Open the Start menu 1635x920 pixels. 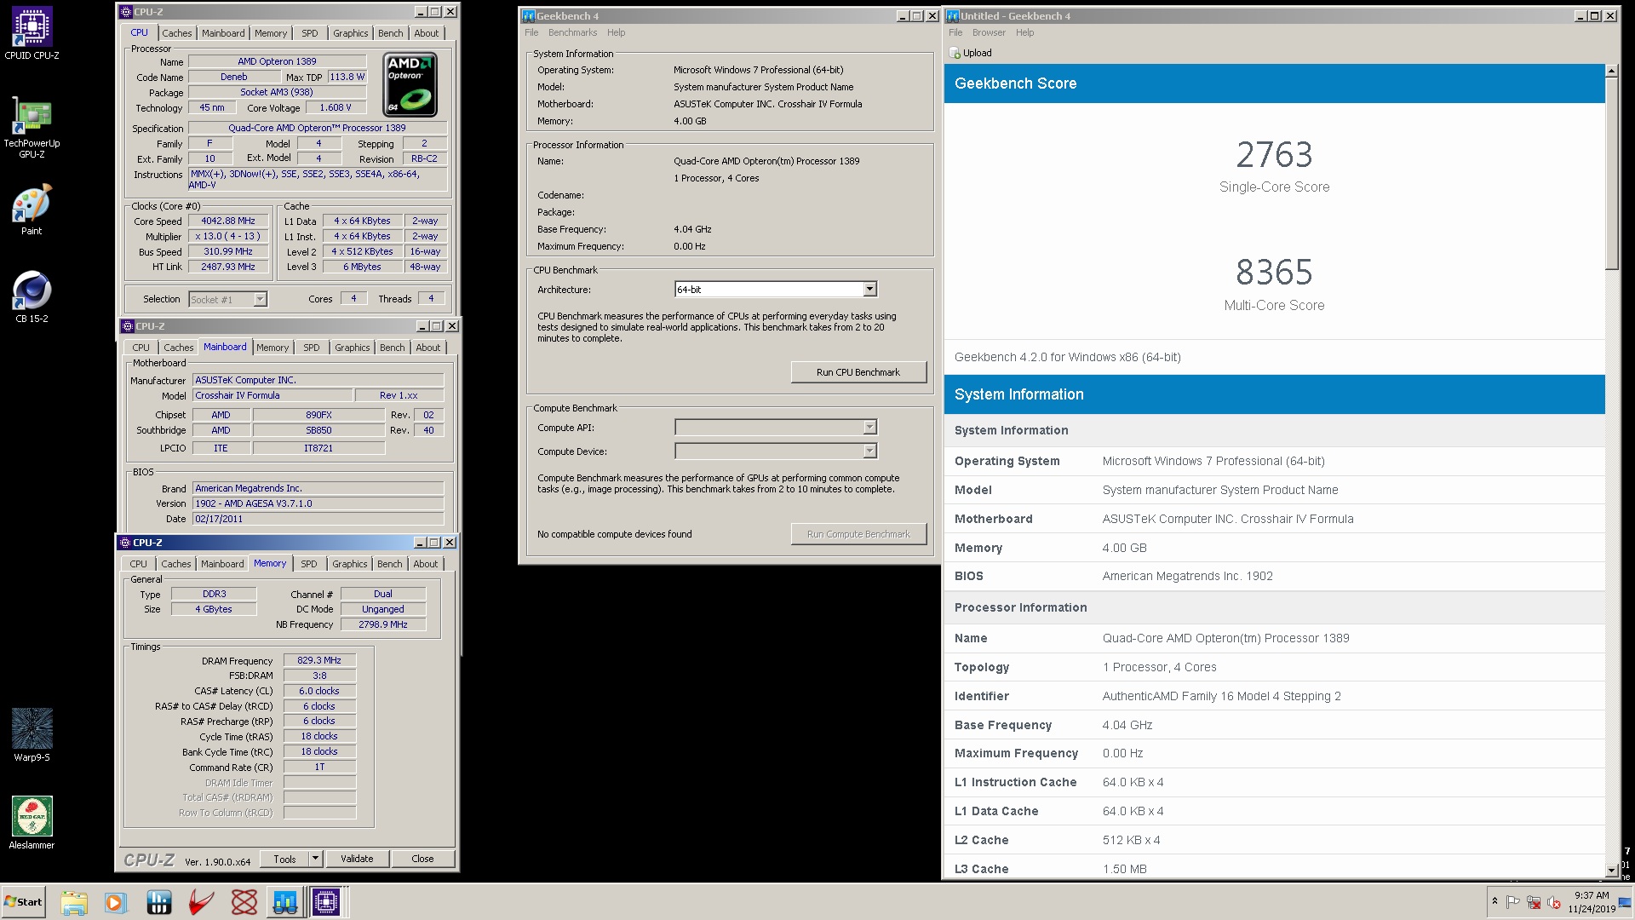tap(23, 902)
